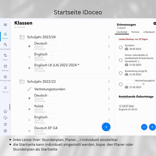Screen dimensions: 156x156
Task: Open the Anmerkungen sidebar icon
Action: point(5,77)
